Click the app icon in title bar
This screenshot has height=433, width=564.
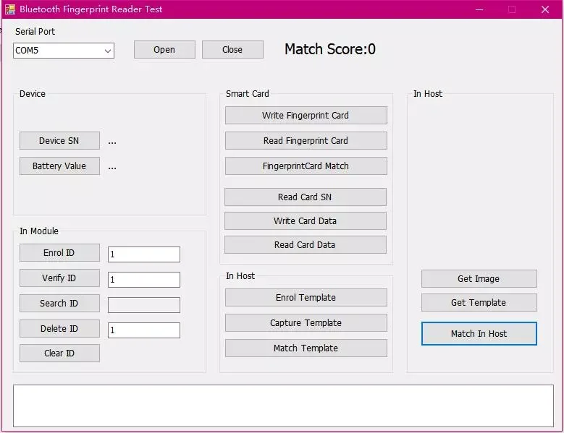click(10, 9)
